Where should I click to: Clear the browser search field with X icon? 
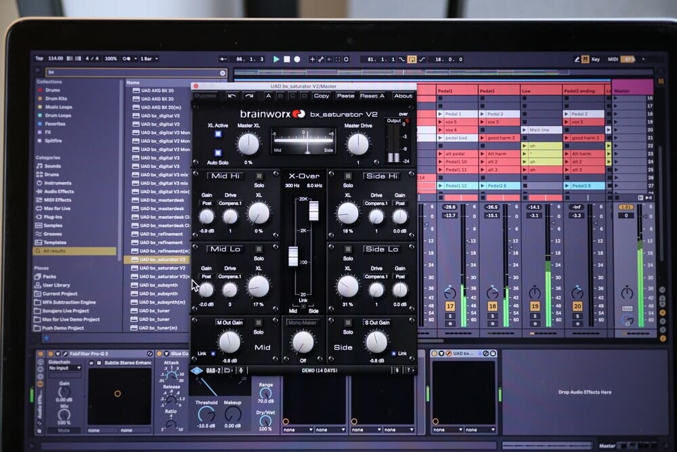coord(223,73)
